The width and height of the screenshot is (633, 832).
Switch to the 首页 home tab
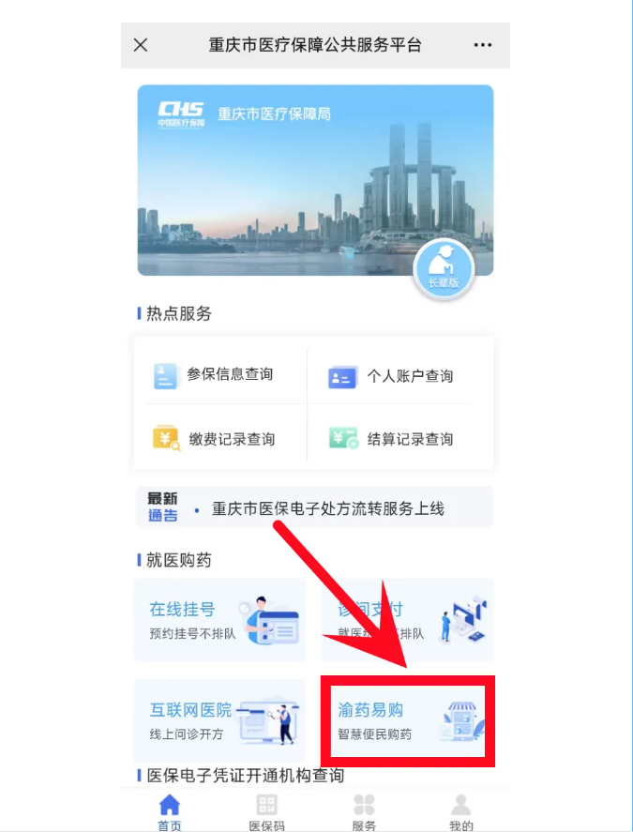(x=169, y=812)
